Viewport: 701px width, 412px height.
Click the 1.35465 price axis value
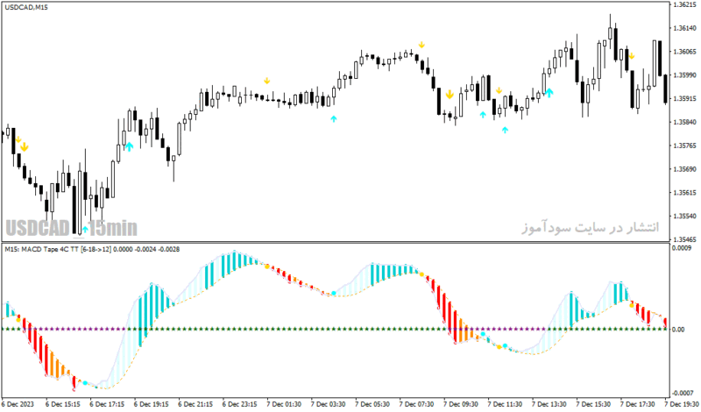click(x=684, y=239)
